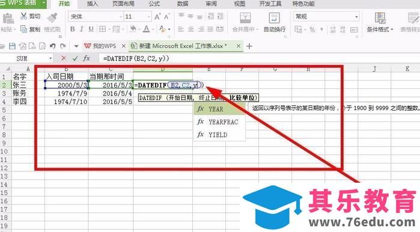Click the bottom vertical align icon
The height and width of the screenshot is (232, 420).
click(200, 17)
